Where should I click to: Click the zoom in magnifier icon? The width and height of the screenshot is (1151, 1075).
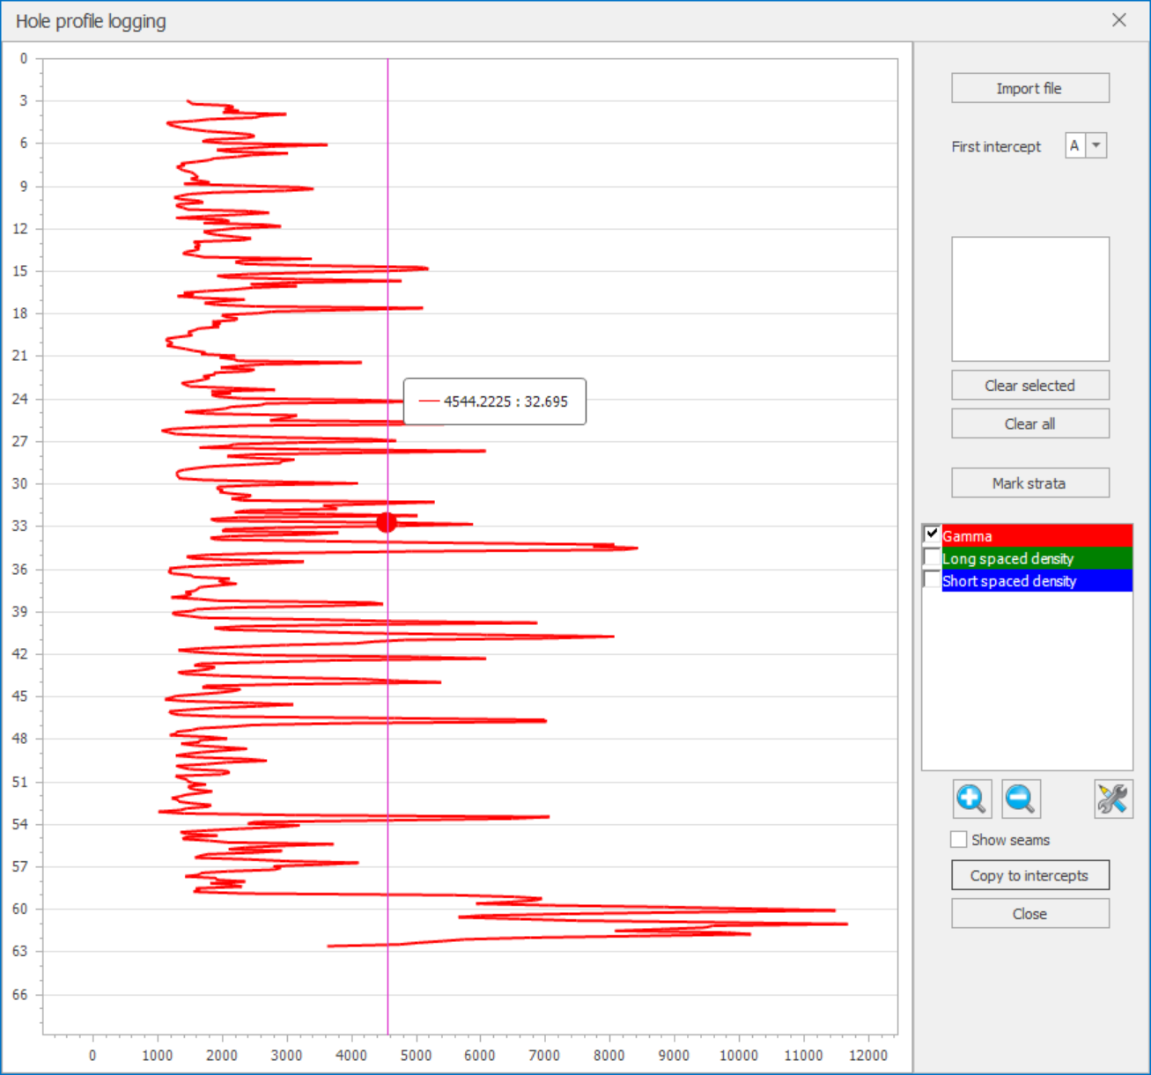972,799
